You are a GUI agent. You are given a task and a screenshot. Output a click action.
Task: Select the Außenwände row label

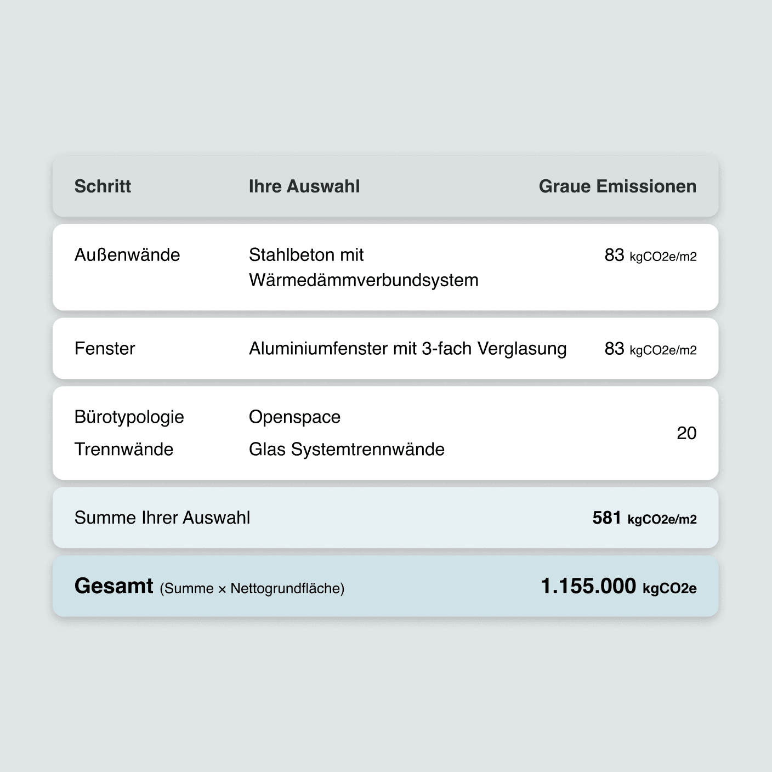click(127, 255)
